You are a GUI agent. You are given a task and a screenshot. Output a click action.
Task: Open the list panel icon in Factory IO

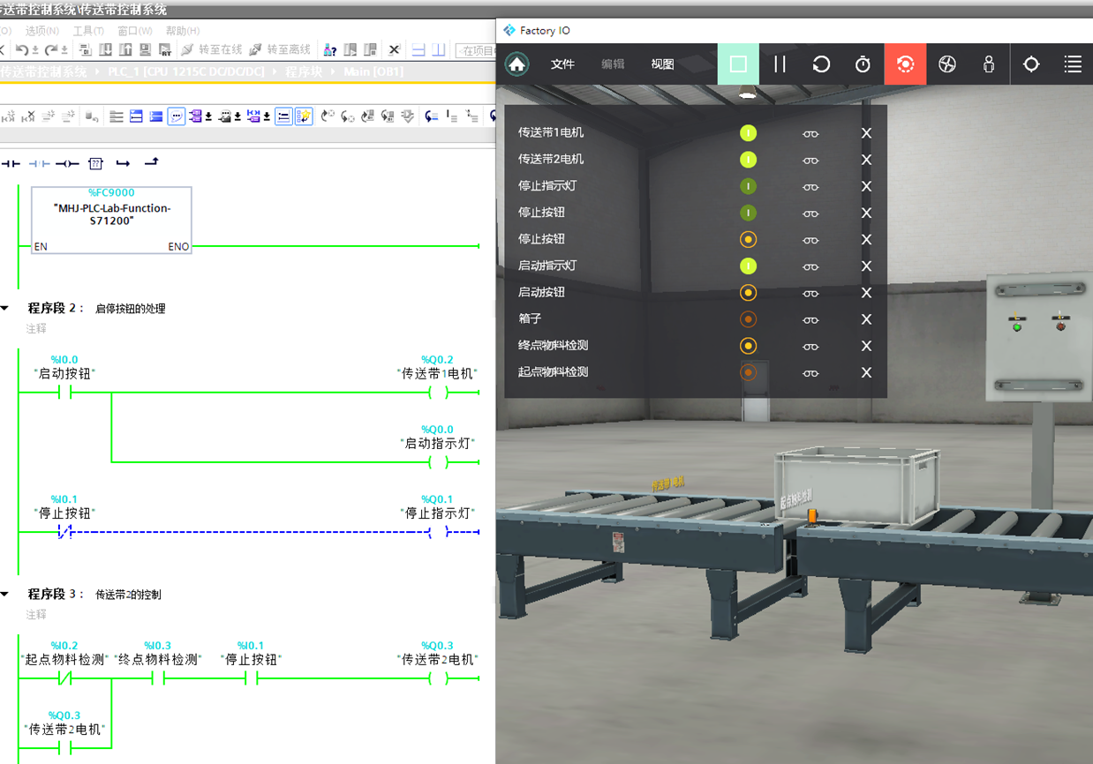[1073, 64]
